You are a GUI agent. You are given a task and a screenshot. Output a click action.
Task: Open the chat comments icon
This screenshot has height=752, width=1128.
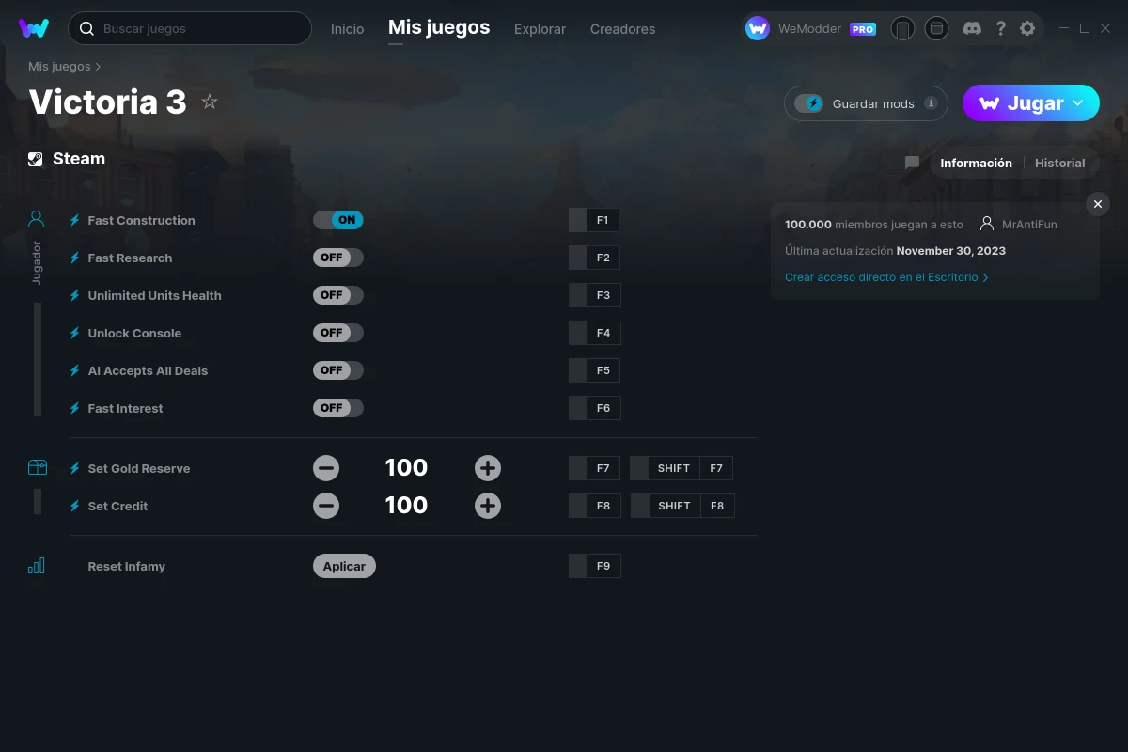pos(912,163)
